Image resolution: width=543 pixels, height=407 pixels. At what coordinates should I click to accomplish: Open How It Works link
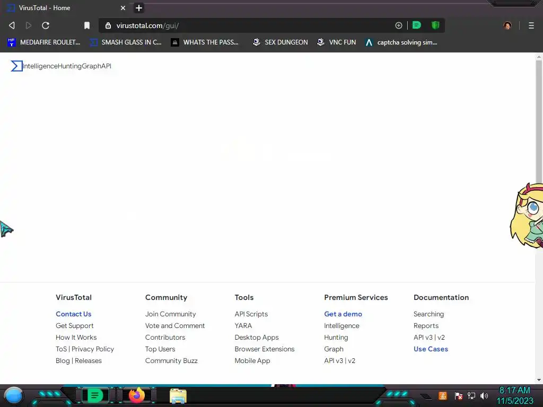coord(76,337)
